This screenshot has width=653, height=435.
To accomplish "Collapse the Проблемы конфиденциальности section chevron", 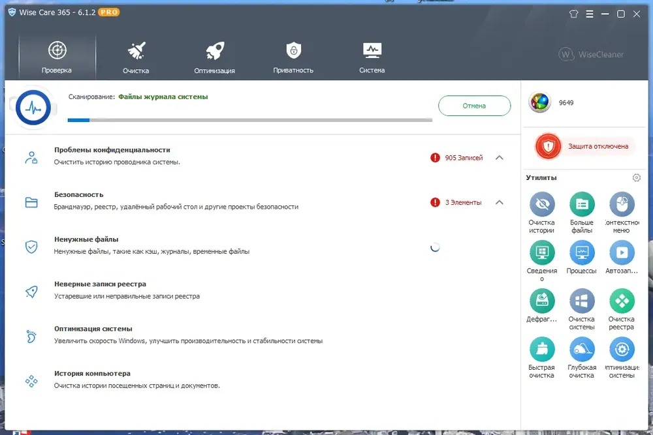I will point(500,158).
